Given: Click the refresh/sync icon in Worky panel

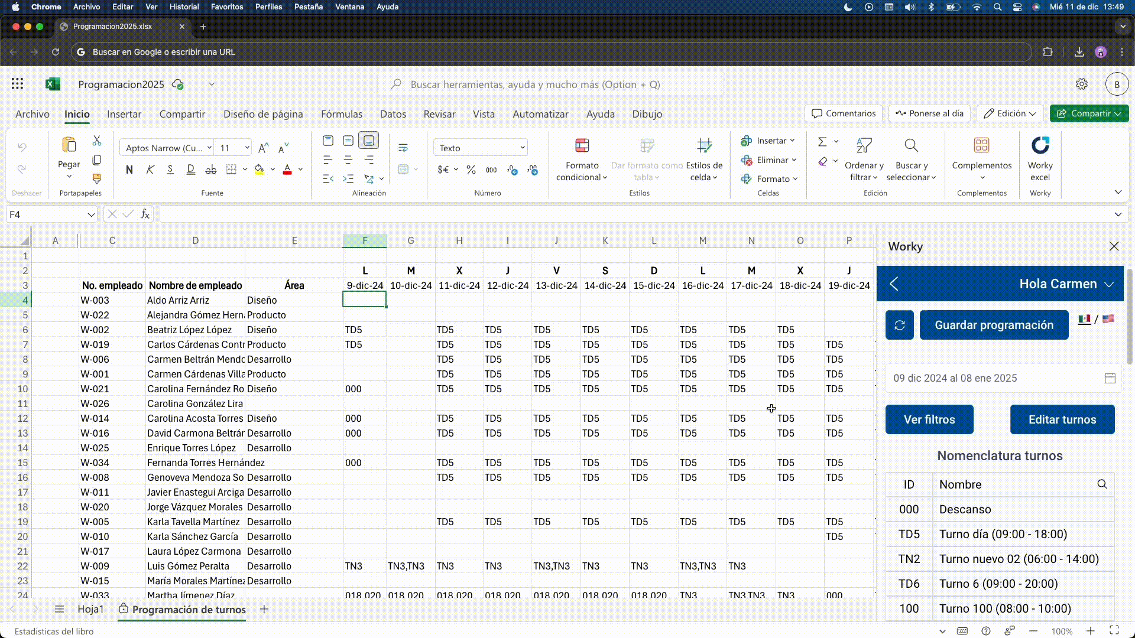Looking at the screenshot, I should tap(900, 325).
